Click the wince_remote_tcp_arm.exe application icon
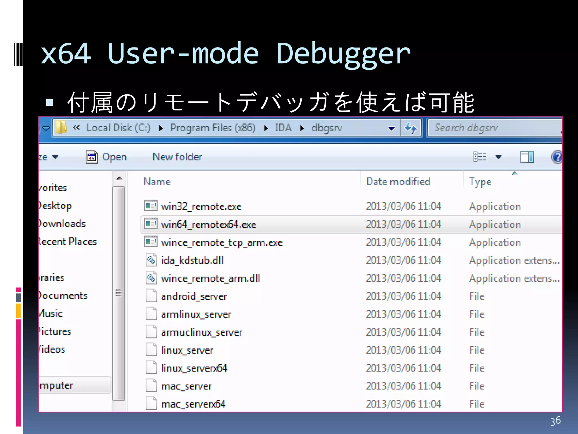This screenshot has height=434, width=578. (150, 241)
